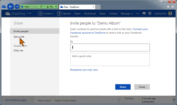Click Report abuse footer link
This screenshot has width=177, height=105.
(44, 101)
